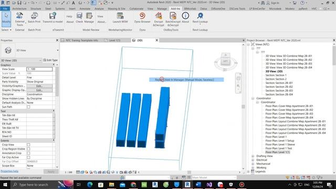Click 3D view horizontal scrollbar

[x=189, y=172]
